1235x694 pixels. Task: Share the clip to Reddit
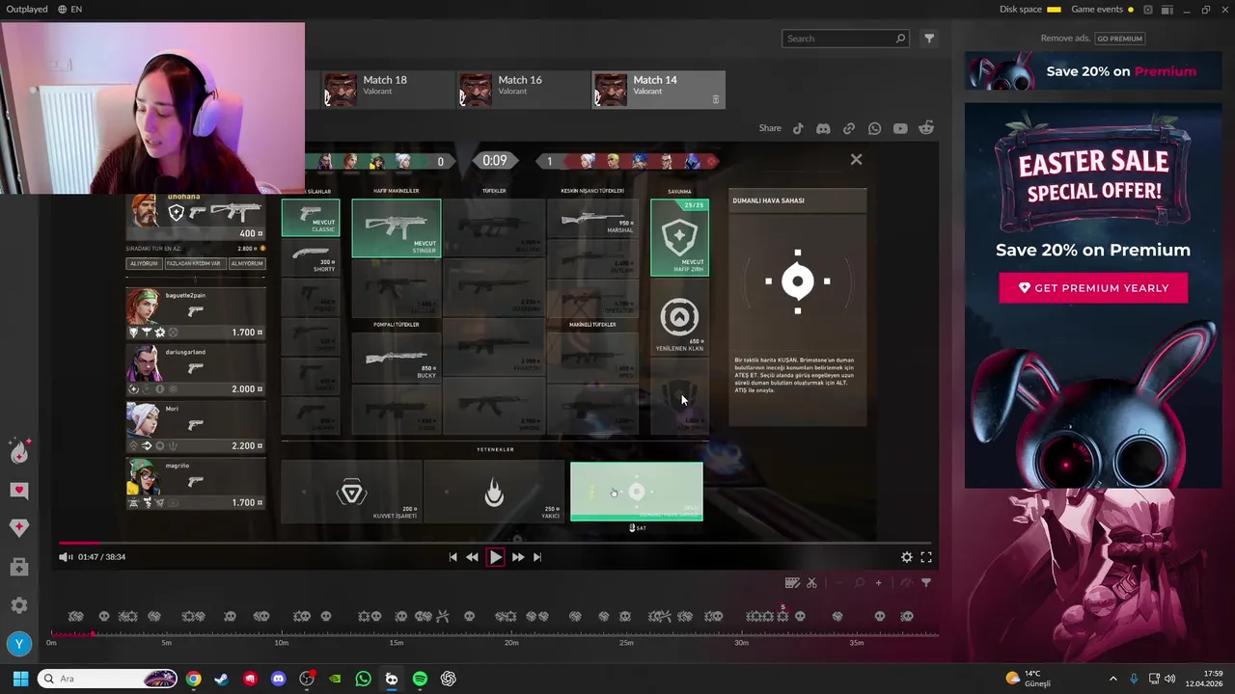926,128
